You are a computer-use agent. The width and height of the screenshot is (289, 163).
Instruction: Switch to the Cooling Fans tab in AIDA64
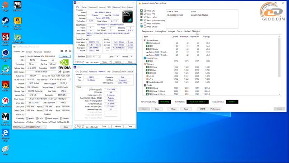[161, 31]
